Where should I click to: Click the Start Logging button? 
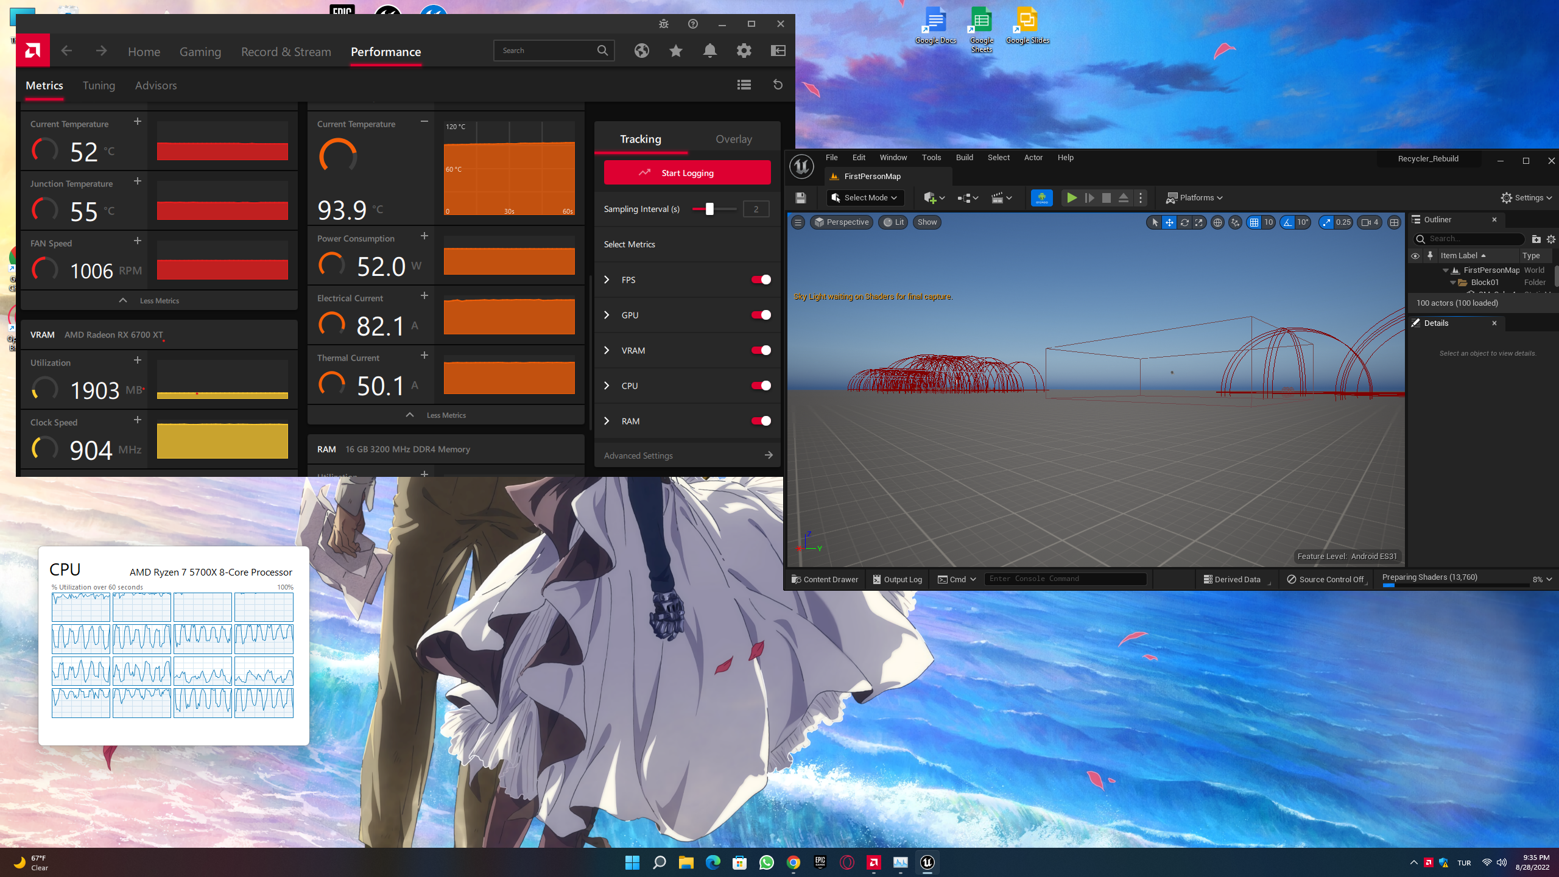coord(687,173)
